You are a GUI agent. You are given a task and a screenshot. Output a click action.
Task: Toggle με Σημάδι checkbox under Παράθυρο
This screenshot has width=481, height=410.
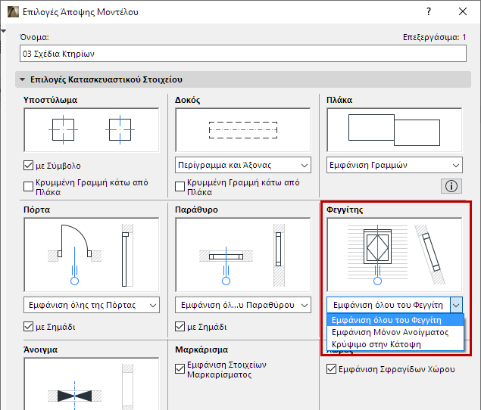click(x=180, y=327)
